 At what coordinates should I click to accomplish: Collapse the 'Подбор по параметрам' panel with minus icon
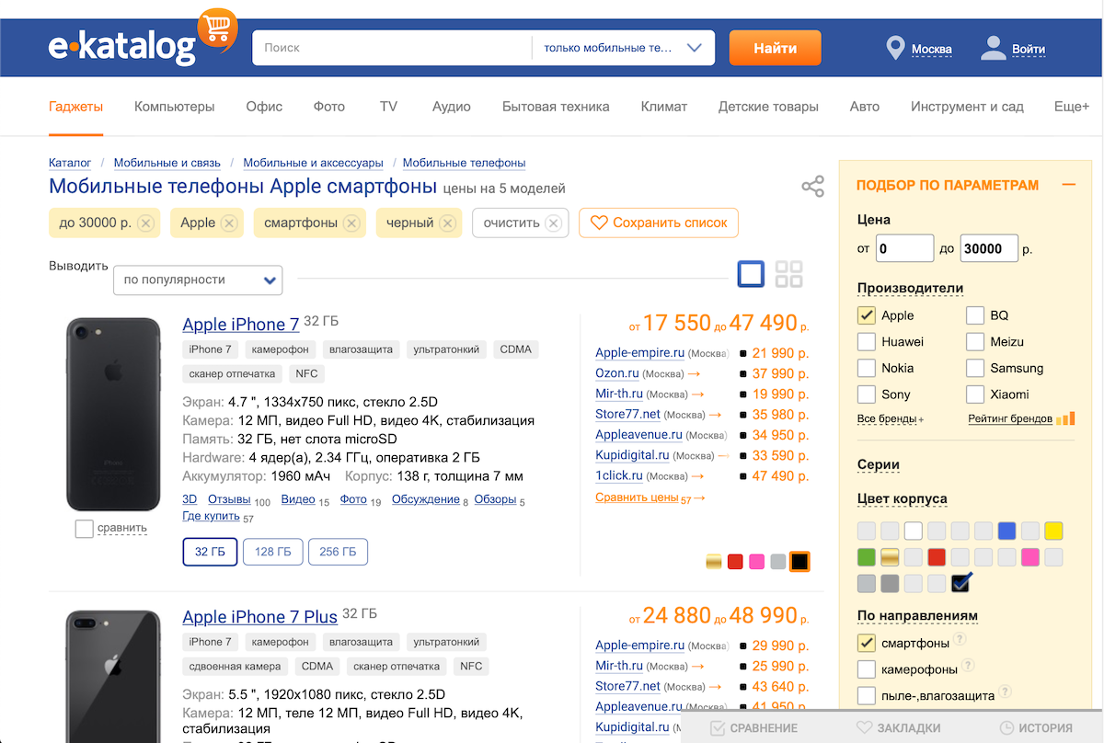coord(1068,185)
